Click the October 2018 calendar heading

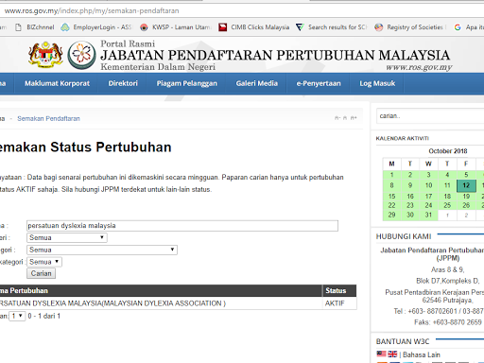coord(448,151)
